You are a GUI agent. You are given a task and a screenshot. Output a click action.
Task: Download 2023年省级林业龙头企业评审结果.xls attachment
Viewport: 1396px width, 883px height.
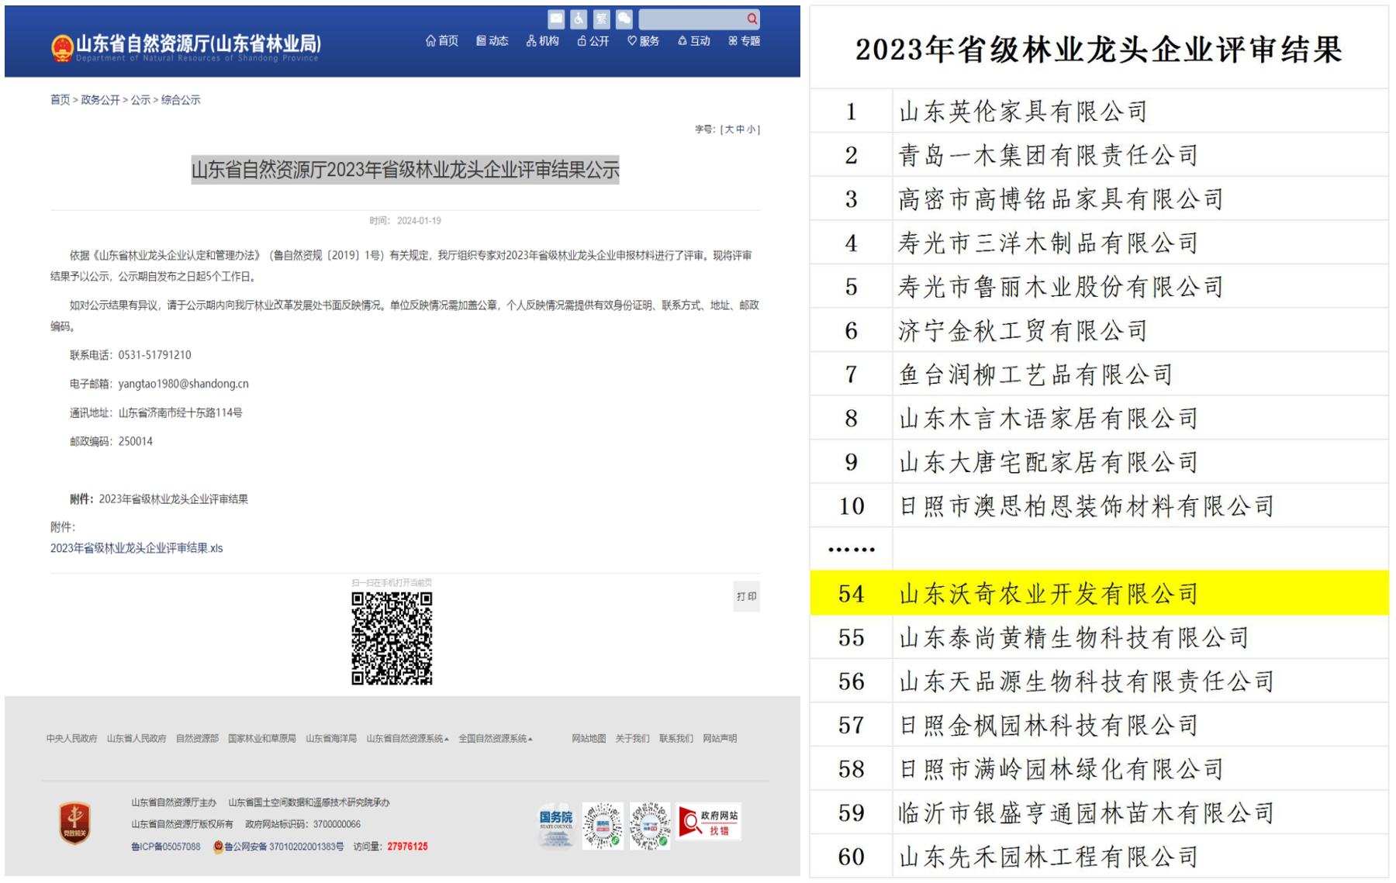point(136,548)
